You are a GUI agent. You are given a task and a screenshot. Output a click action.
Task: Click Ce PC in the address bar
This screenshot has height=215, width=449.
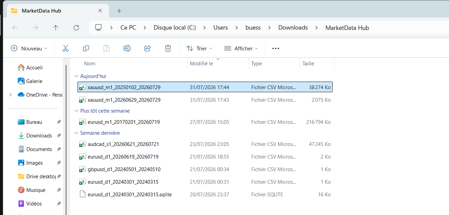point(128,28)
